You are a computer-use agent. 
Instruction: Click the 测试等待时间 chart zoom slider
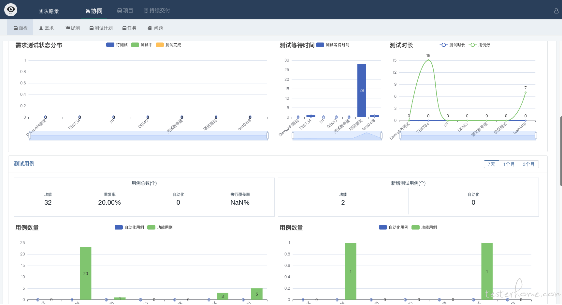coord(337,136)
